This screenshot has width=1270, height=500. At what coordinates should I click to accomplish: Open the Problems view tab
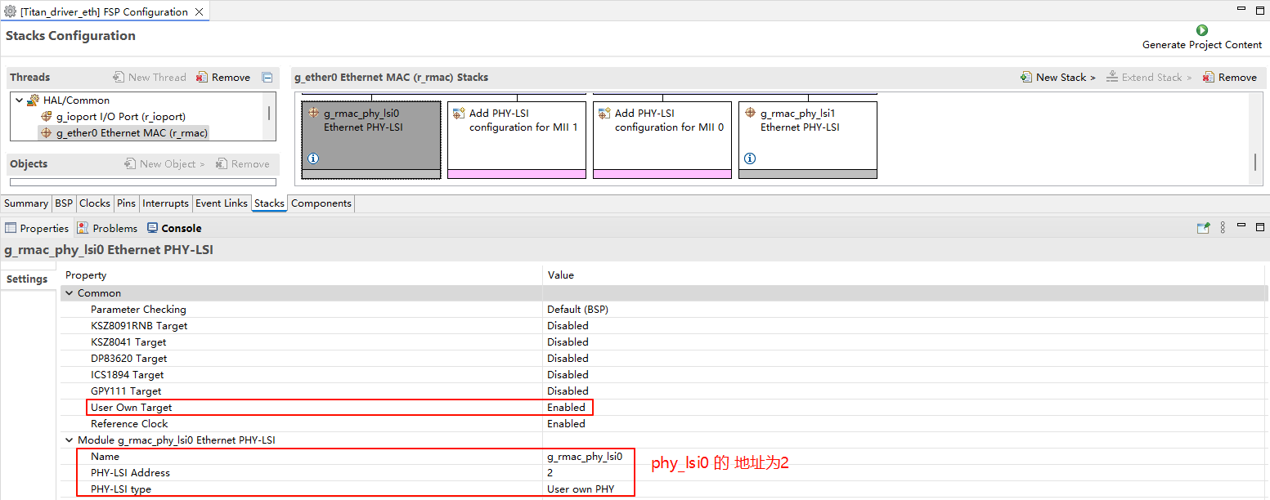[x=107, y=229]
